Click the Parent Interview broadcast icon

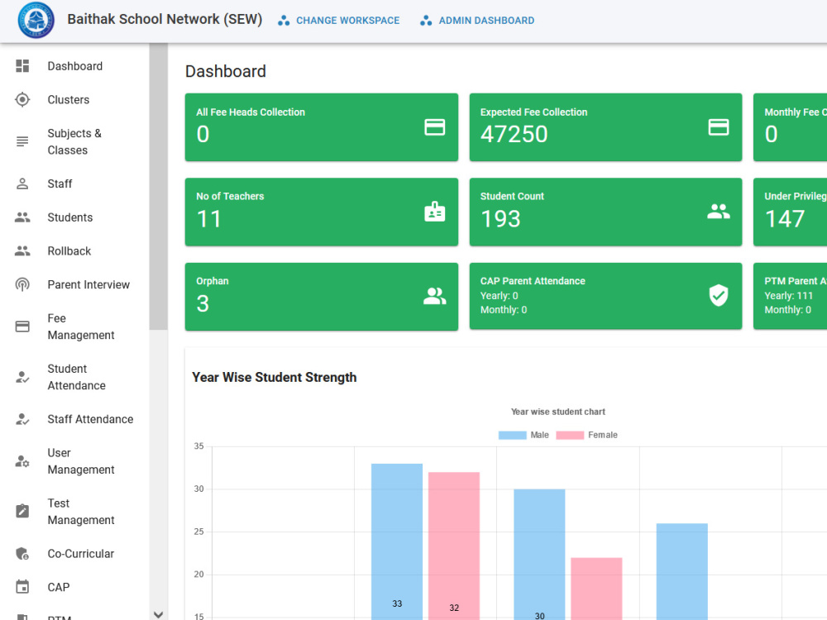point(22,284)
